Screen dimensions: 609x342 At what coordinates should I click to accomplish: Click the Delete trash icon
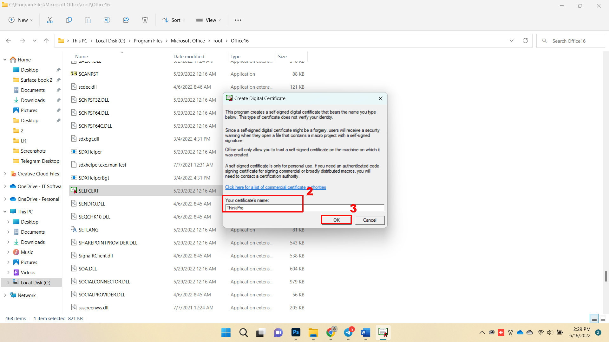tap(145, 20)
